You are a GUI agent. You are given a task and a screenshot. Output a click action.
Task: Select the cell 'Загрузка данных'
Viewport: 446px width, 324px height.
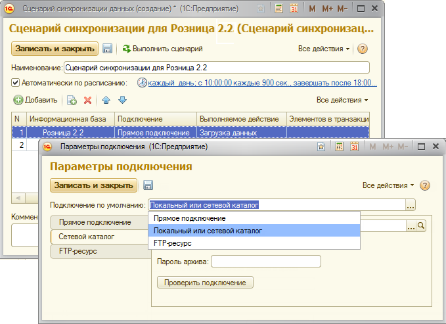coord(242,133)
